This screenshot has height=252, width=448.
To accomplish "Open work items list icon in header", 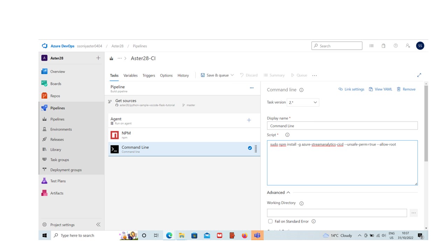I will click(x=372, y=46).
